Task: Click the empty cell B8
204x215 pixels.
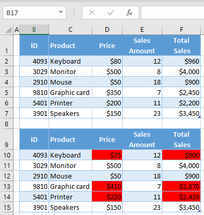Action: pyautogui.click(x=34, y=124)
